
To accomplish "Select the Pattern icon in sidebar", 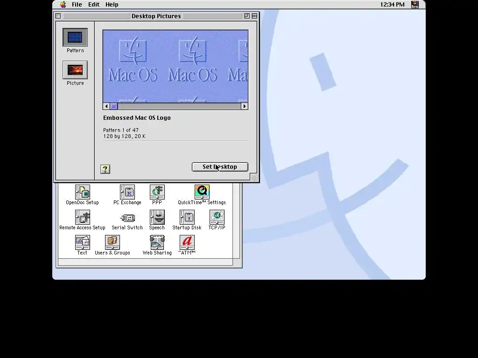I will point(75,37).
